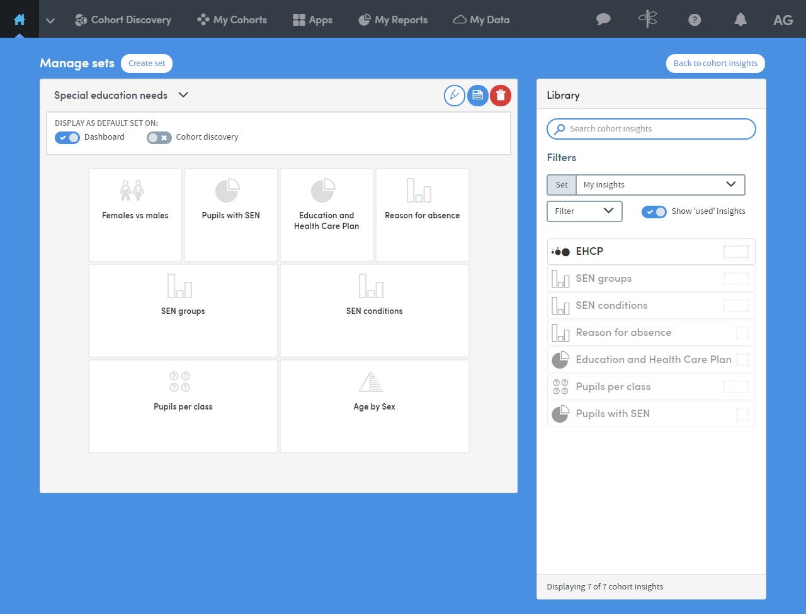This screenshot has height=614, width=806.
Task: Open My Cohorts menu
Action: tap(232, 20)
